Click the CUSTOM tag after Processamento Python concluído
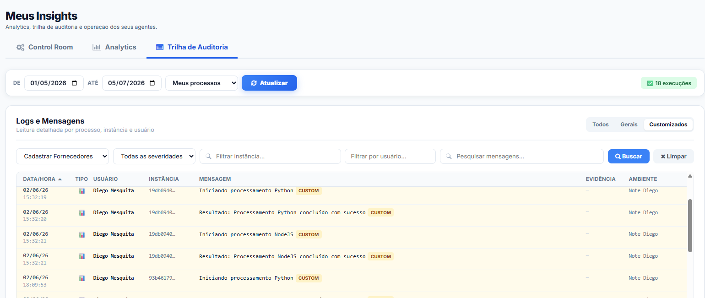 381,213
